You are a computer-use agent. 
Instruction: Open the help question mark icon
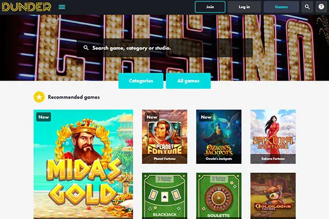[x=321, y=7]
